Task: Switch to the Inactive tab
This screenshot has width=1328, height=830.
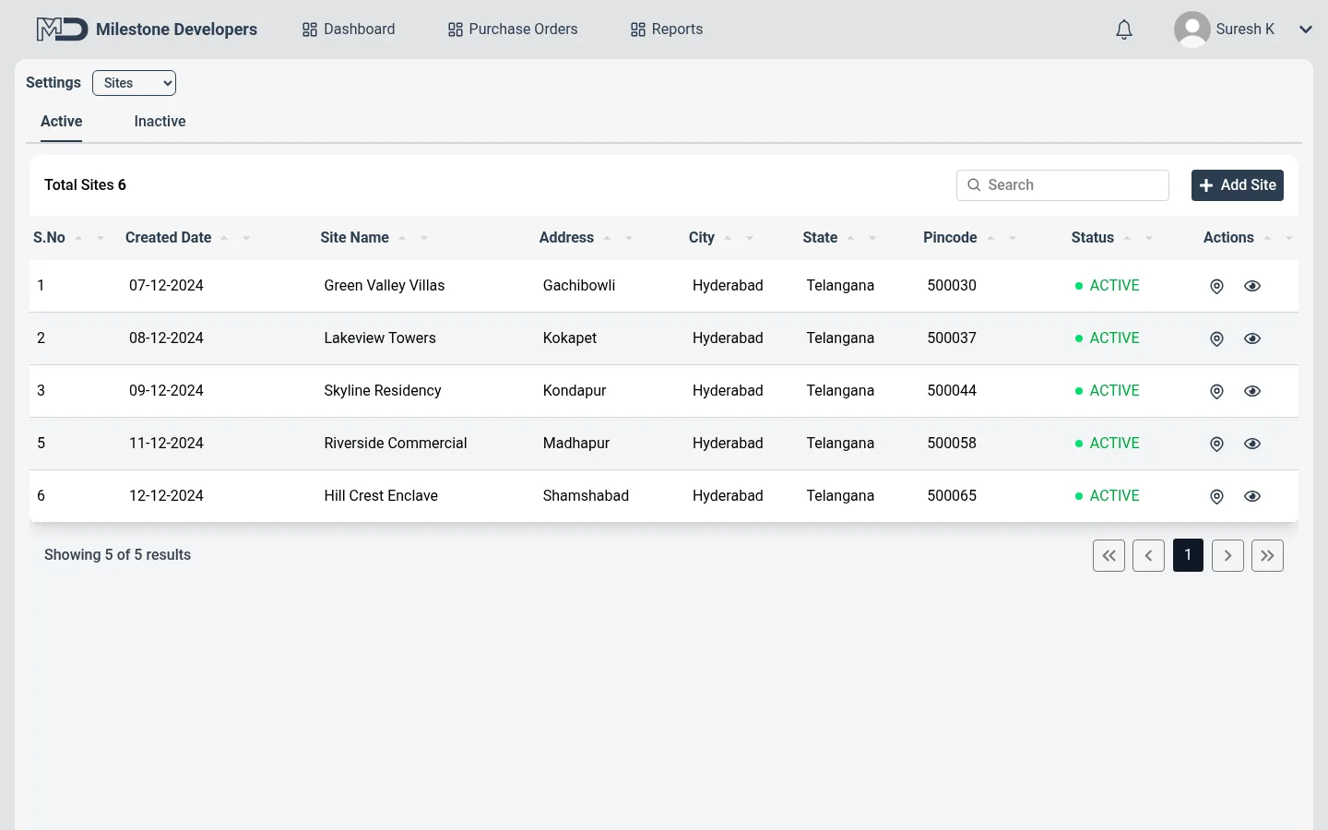Action: tap(160, 122)
